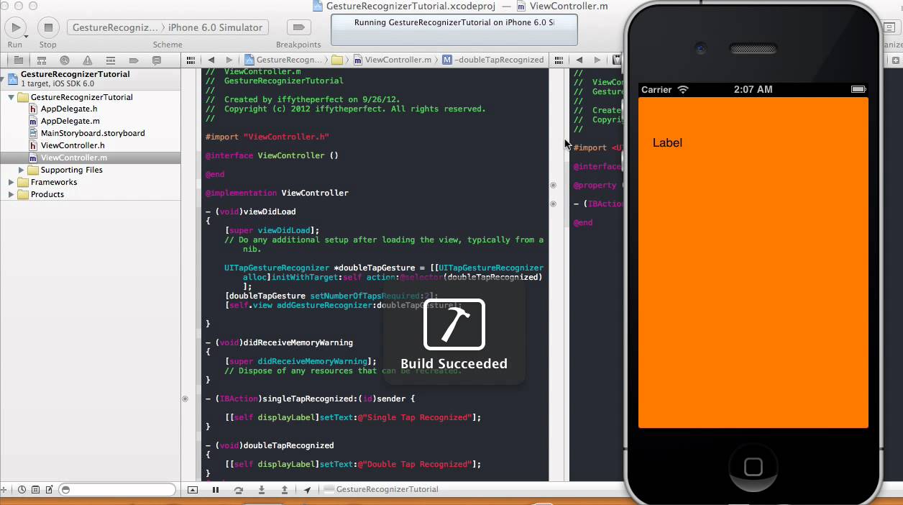Show the Search navigator

point(65,60)
